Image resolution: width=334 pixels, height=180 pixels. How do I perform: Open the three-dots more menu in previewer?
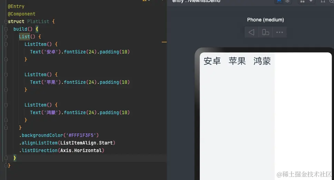click(279, 32)
